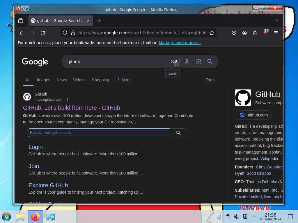Unmute the volume icon in system tray
Viewport: 298px width, 223px height.
pos(237,217)
